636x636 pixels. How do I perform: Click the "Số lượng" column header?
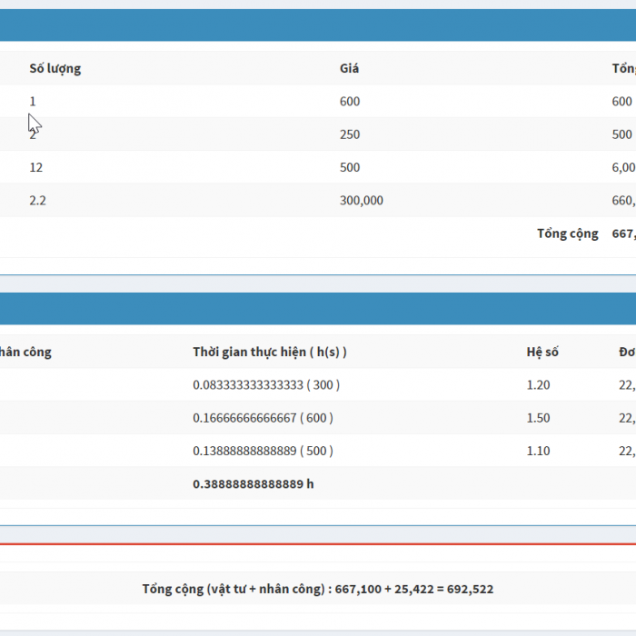[55, 68]
